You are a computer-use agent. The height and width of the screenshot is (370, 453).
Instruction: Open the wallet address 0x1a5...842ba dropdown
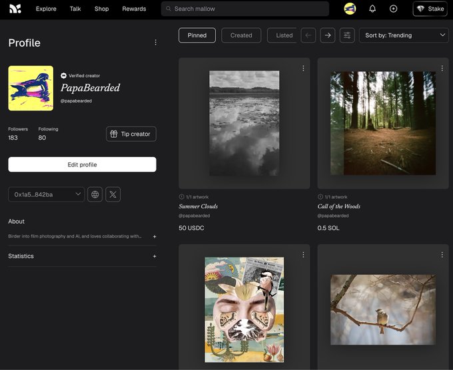coord(46,194)
